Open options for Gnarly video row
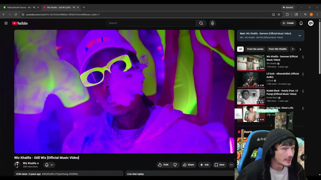The width and height of the screenshot is (321, 180). pos(303,91)
